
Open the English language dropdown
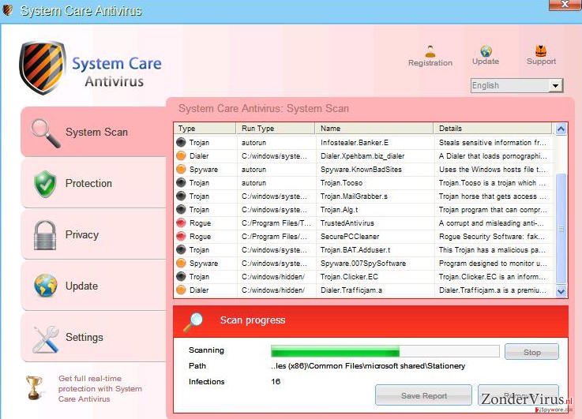click(x=516, y=85)
